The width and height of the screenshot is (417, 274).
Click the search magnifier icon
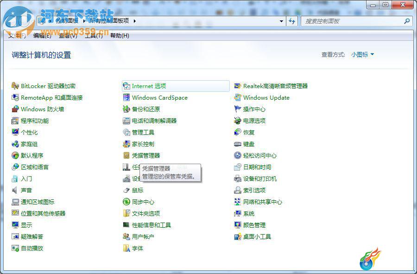(407, 21)
